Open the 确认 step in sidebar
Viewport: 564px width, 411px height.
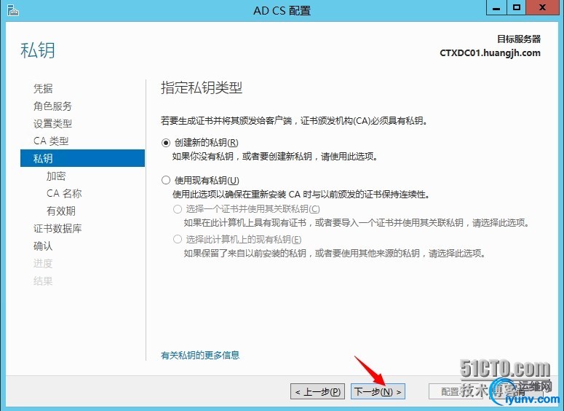pos(43,246)
